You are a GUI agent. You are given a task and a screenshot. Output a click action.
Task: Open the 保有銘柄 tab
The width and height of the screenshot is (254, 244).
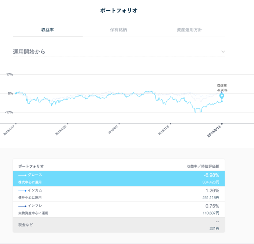pos(119,30)
